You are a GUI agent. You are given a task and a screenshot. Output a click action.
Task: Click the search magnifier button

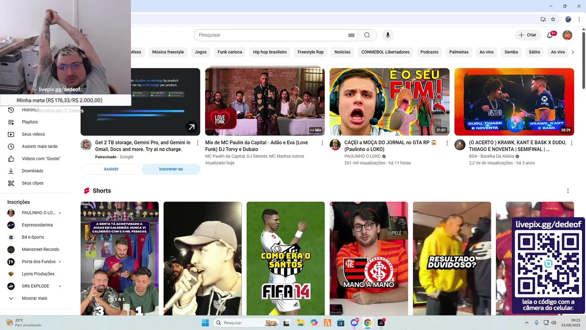pos(367,35)
